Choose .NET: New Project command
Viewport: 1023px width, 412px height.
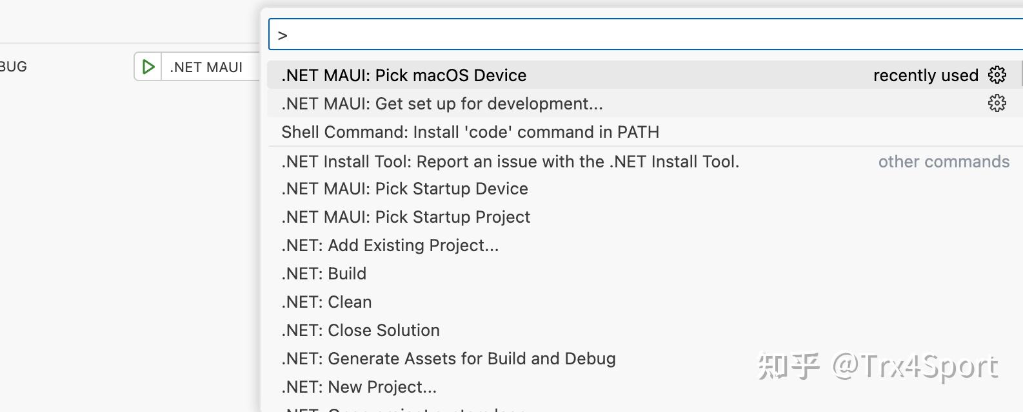point(359,387)
